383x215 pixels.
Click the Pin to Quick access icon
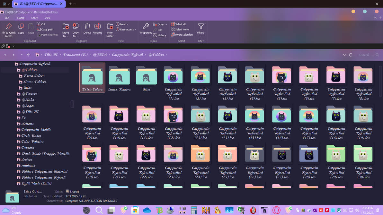pyautogui.click(x=8, y=26)
